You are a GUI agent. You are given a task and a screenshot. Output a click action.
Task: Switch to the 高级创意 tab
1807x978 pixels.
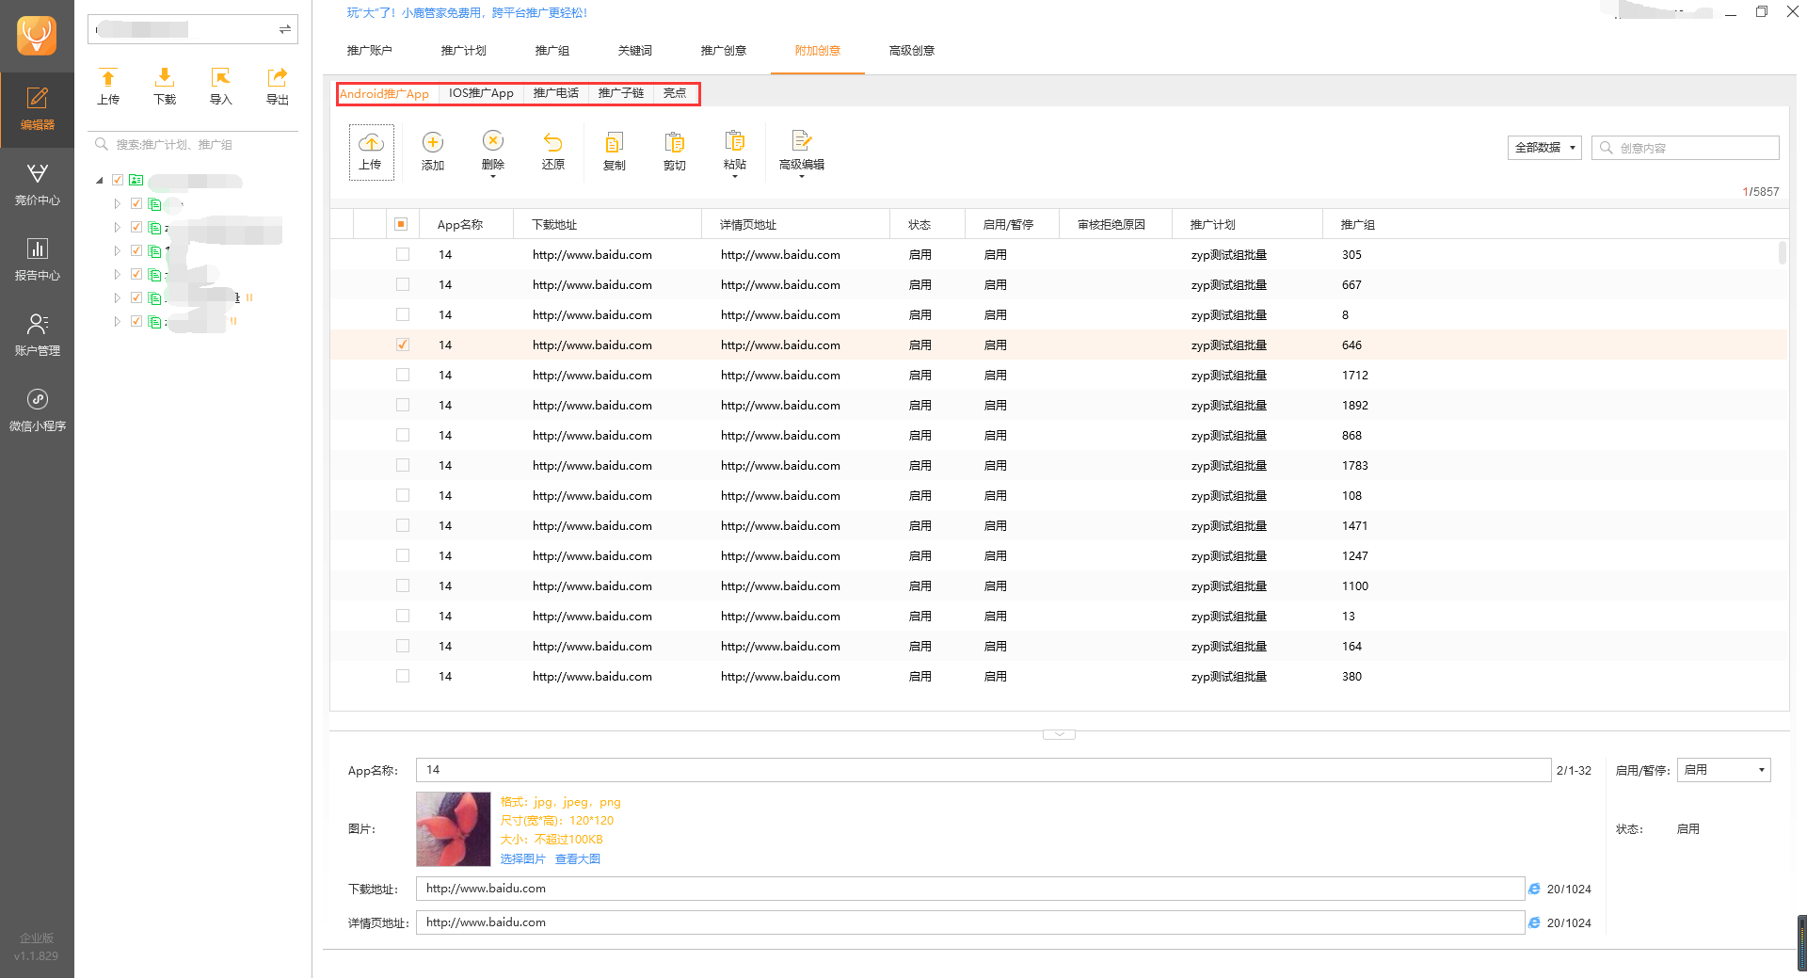tap(912, 51)
